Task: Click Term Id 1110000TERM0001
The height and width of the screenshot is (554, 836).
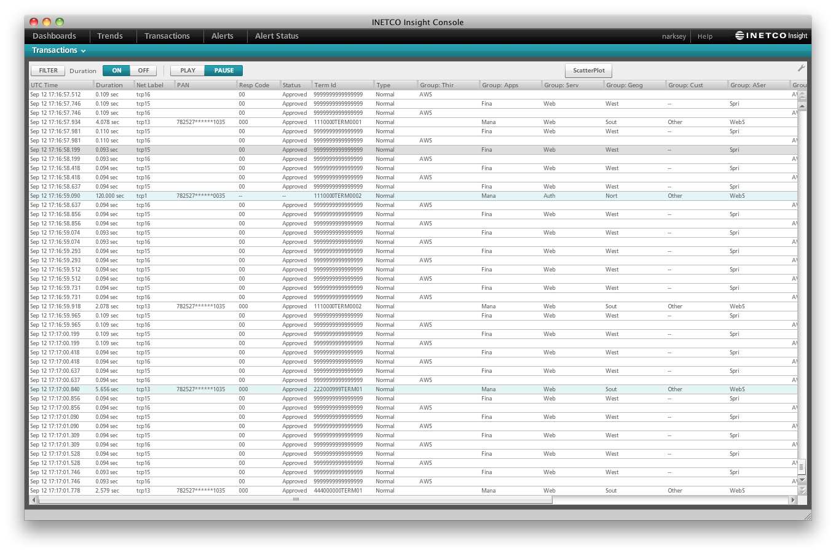Action: click(337, 122)
